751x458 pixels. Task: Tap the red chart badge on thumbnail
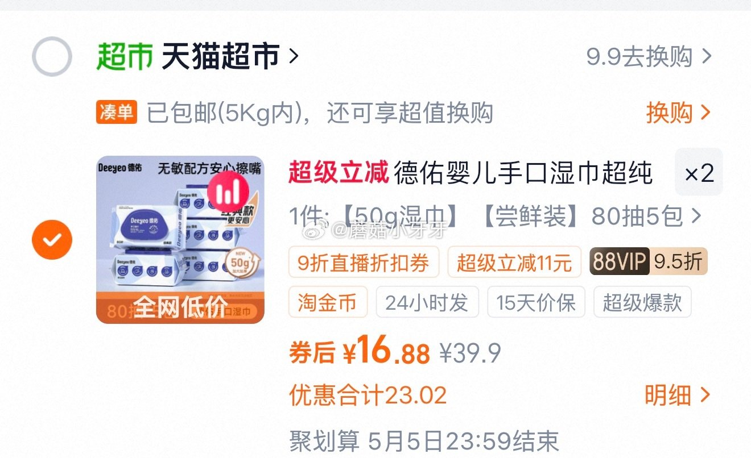tap(228, 191)
